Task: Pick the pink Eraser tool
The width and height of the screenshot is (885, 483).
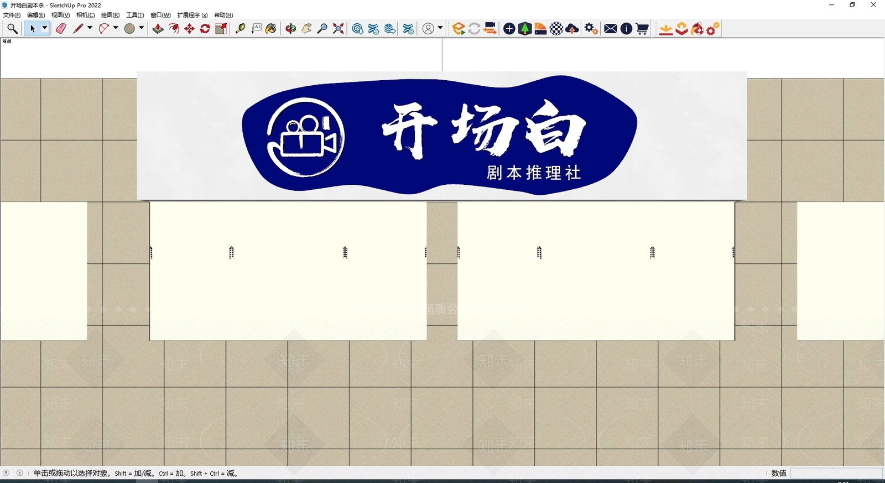Action: 61,29
